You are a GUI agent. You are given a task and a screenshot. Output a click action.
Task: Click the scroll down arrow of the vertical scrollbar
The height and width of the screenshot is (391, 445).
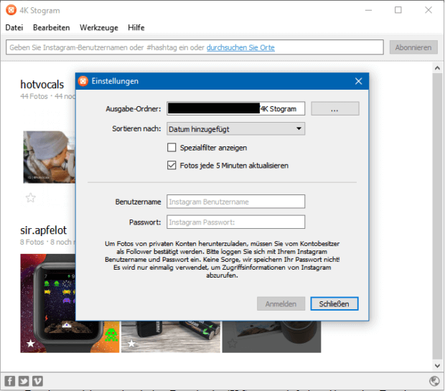coord(438,364)
